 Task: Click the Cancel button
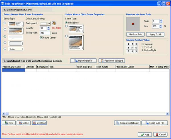click(160, 134)
